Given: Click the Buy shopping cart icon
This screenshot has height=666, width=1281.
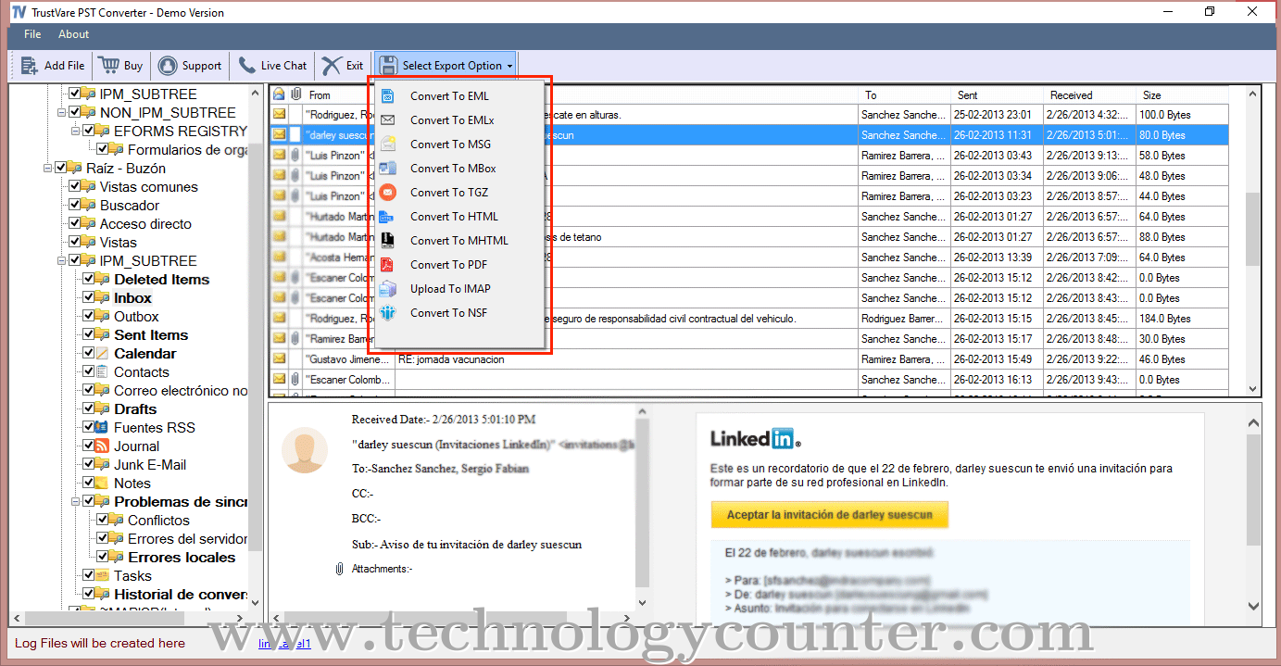Looking at the screenshot, I should pyautogui.click(x=108, y=65).
